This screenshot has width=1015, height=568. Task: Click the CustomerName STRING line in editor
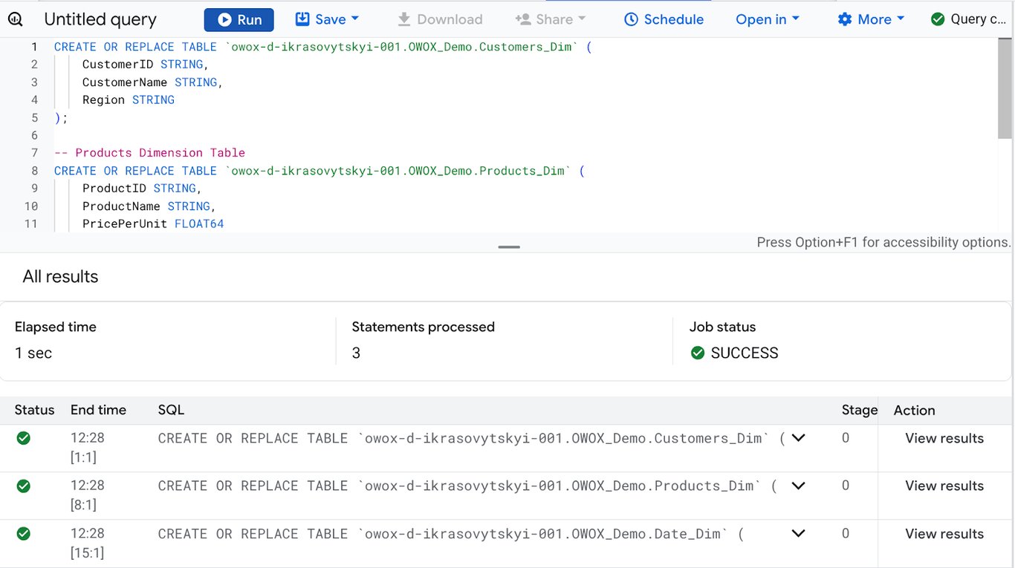coord(153,82)
